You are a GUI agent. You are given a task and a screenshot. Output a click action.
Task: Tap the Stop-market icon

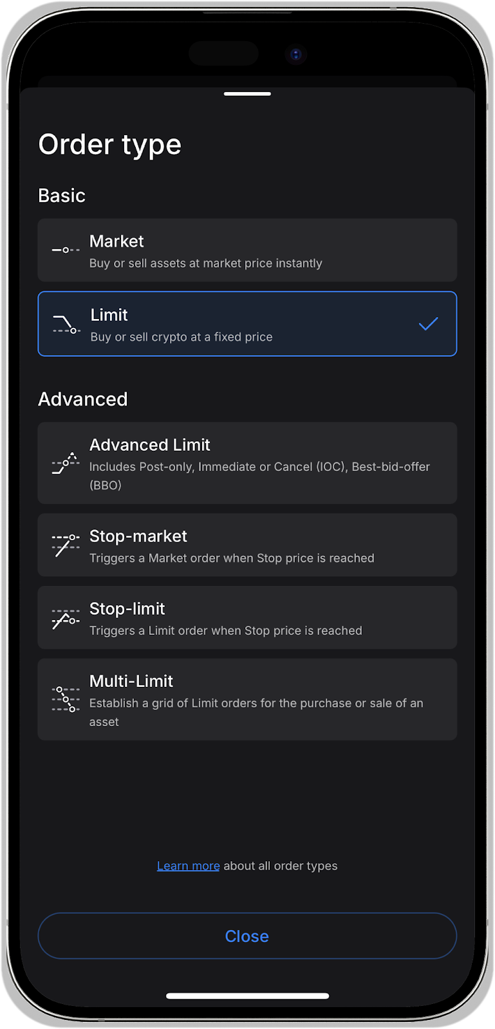click(x=66, y=545)
